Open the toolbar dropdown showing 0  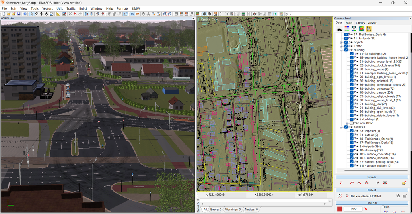[289, 14]
